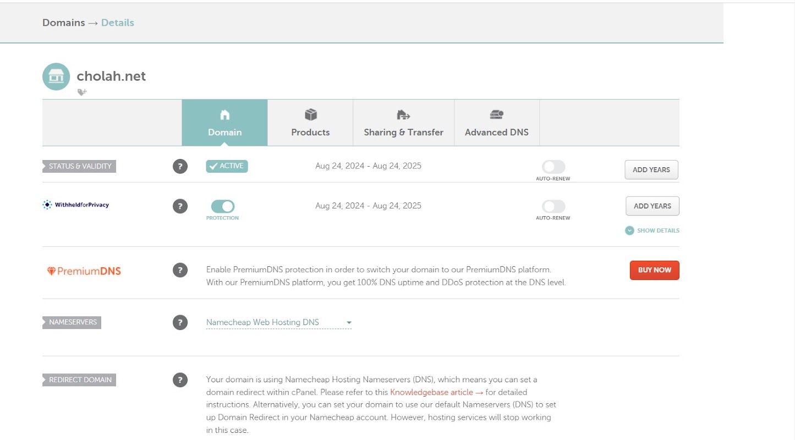Image resolution: width=795 pixels, height=440 pixels.
Task: Click the validity dates in WithheldforPrivacy row
Action: point(368,206)
